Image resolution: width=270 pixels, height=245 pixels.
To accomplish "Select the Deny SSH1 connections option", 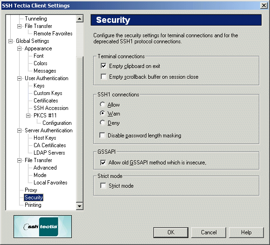I will click(x=103, y=122).
